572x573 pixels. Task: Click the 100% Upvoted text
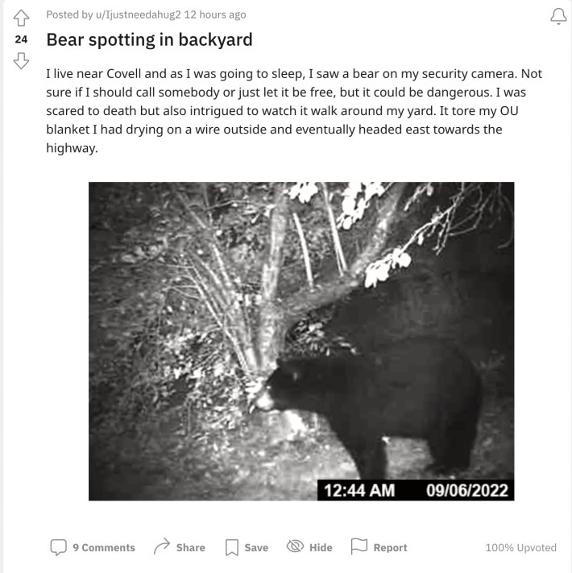pos(520,547)
